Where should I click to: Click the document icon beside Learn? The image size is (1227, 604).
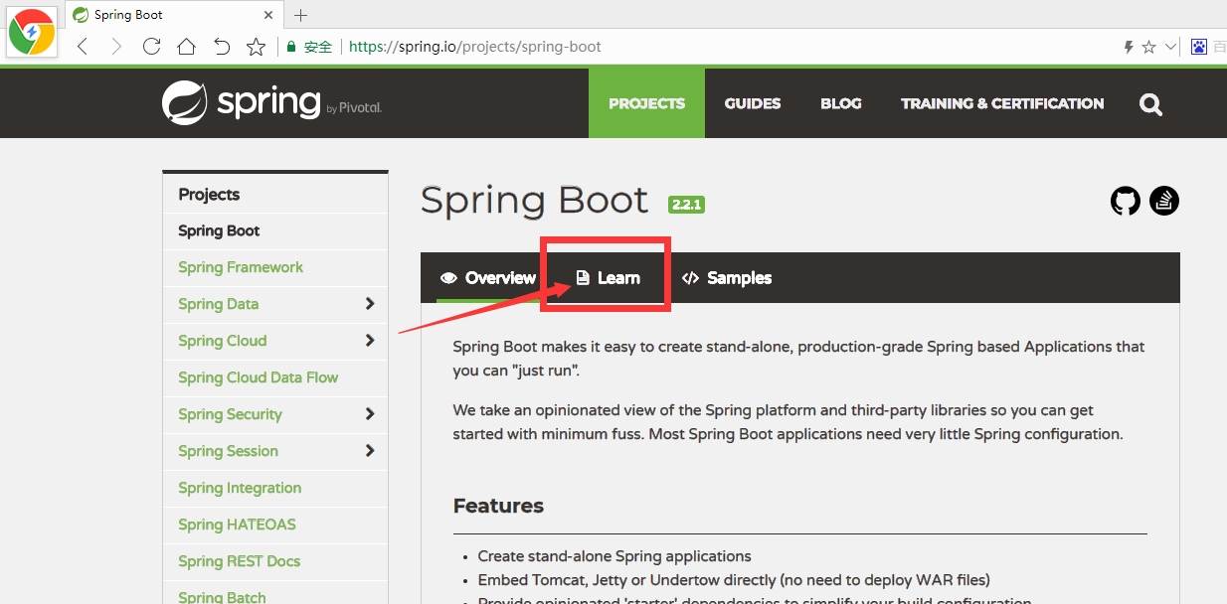point(582,278)
